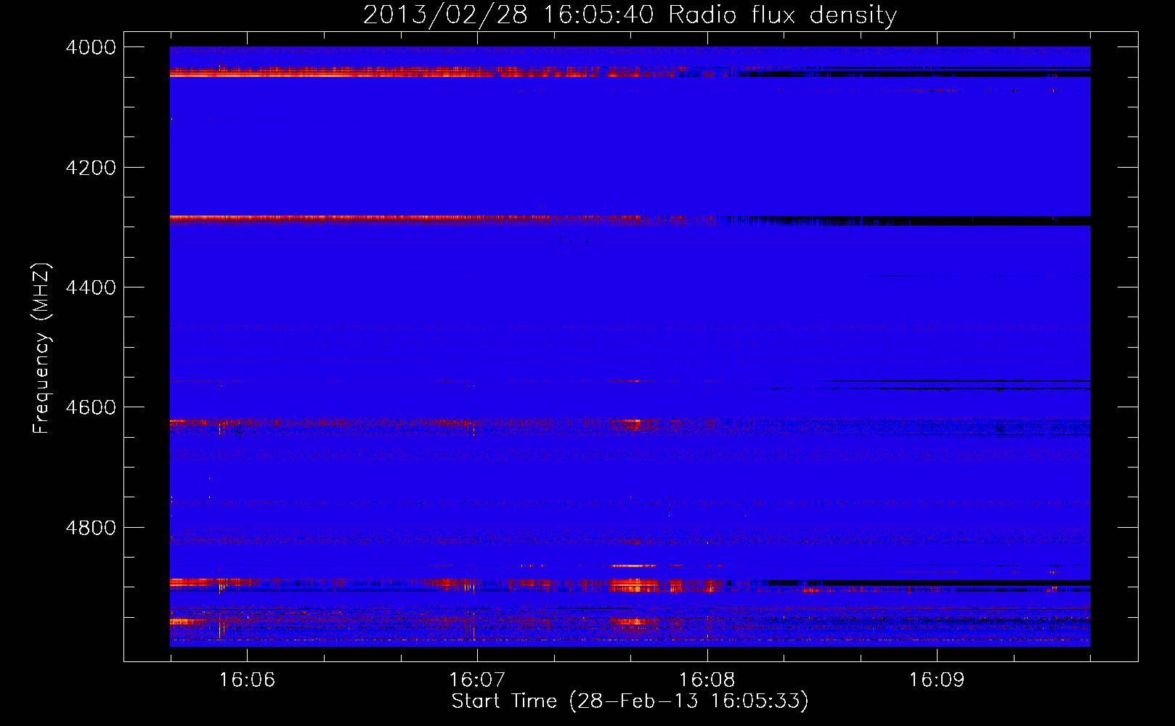Click the '16:06' time axis label
The width and height of the screenshot is (1175, 726).
pos(248,680)
